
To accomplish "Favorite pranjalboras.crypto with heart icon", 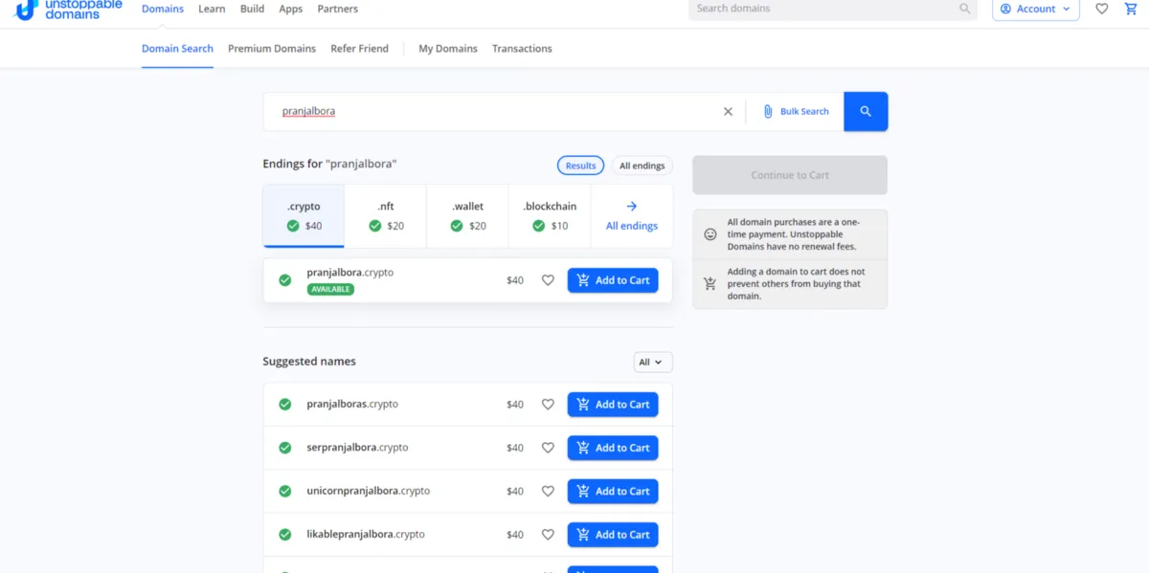I will [x=548, y=405].
